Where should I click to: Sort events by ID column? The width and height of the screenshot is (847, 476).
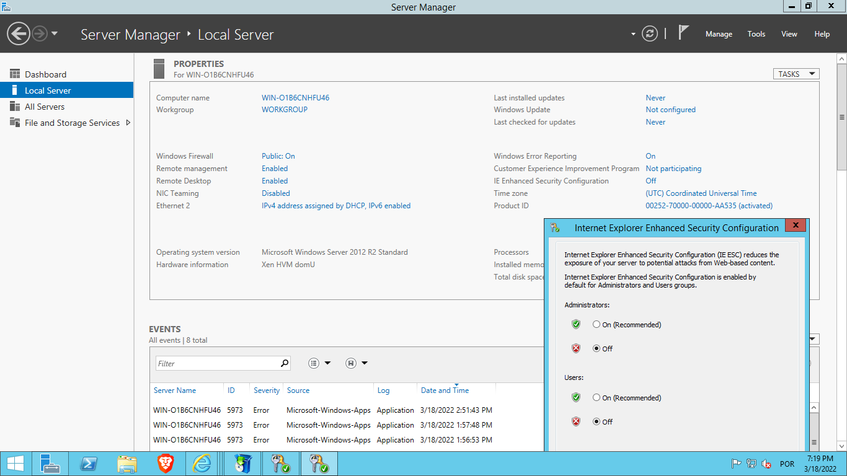[x=231, y=390]
